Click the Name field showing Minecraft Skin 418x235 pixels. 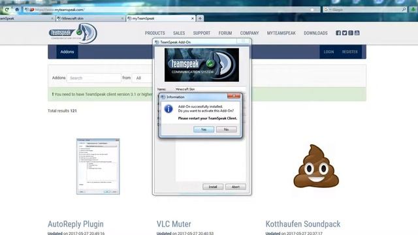(210, 89)
